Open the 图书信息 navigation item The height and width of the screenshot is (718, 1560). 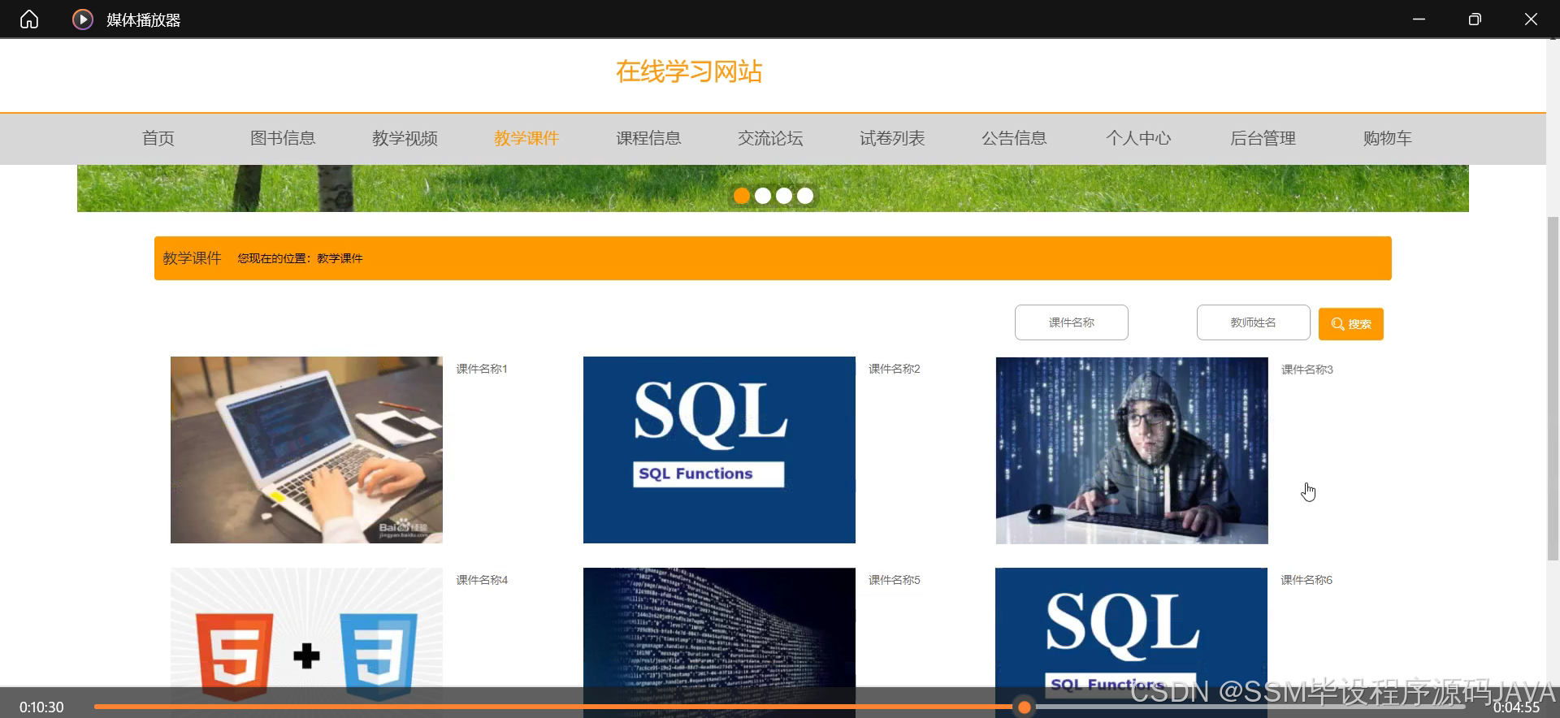click(x=283, y=138)
